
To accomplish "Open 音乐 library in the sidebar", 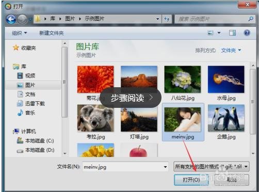I will pos(30,113).
